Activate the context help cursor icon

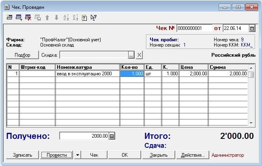(x=93, y=17)
